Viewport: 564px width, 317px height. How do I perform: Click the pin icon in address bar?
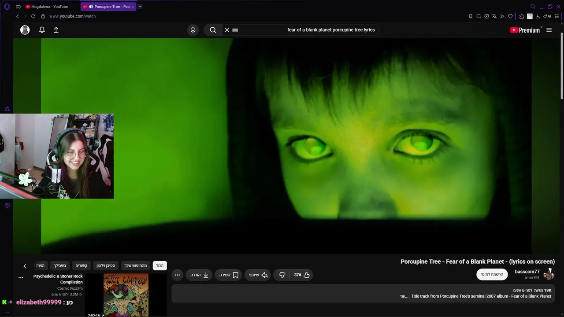point(471,16)
